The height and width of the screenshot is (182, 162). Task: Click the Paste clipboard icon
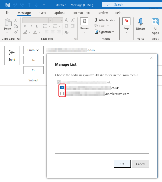(8, 22)
